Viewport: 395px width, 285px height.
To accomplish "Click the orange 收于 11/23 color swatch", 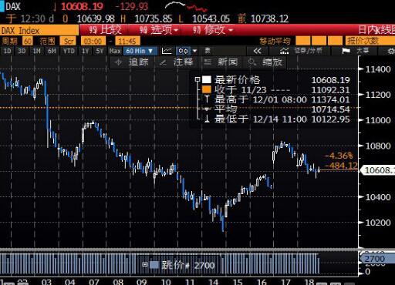I will pos(207,89).
